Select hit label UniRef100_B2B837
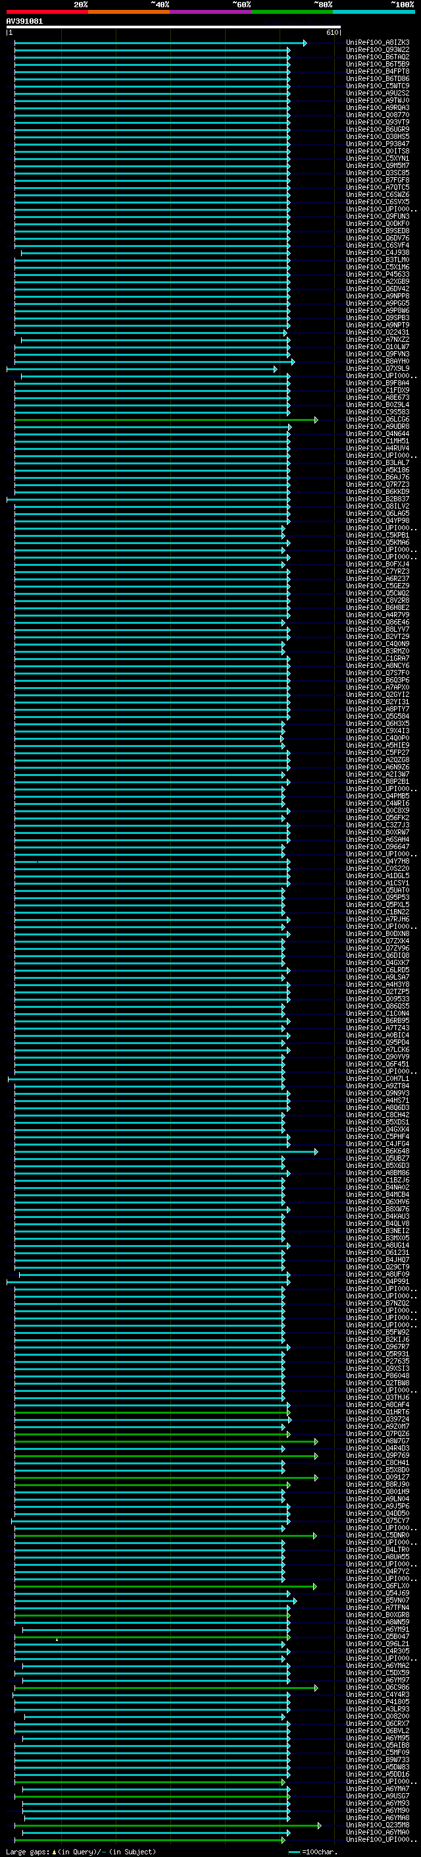Viewport: 421px width, 1857px height. [378, 499]
